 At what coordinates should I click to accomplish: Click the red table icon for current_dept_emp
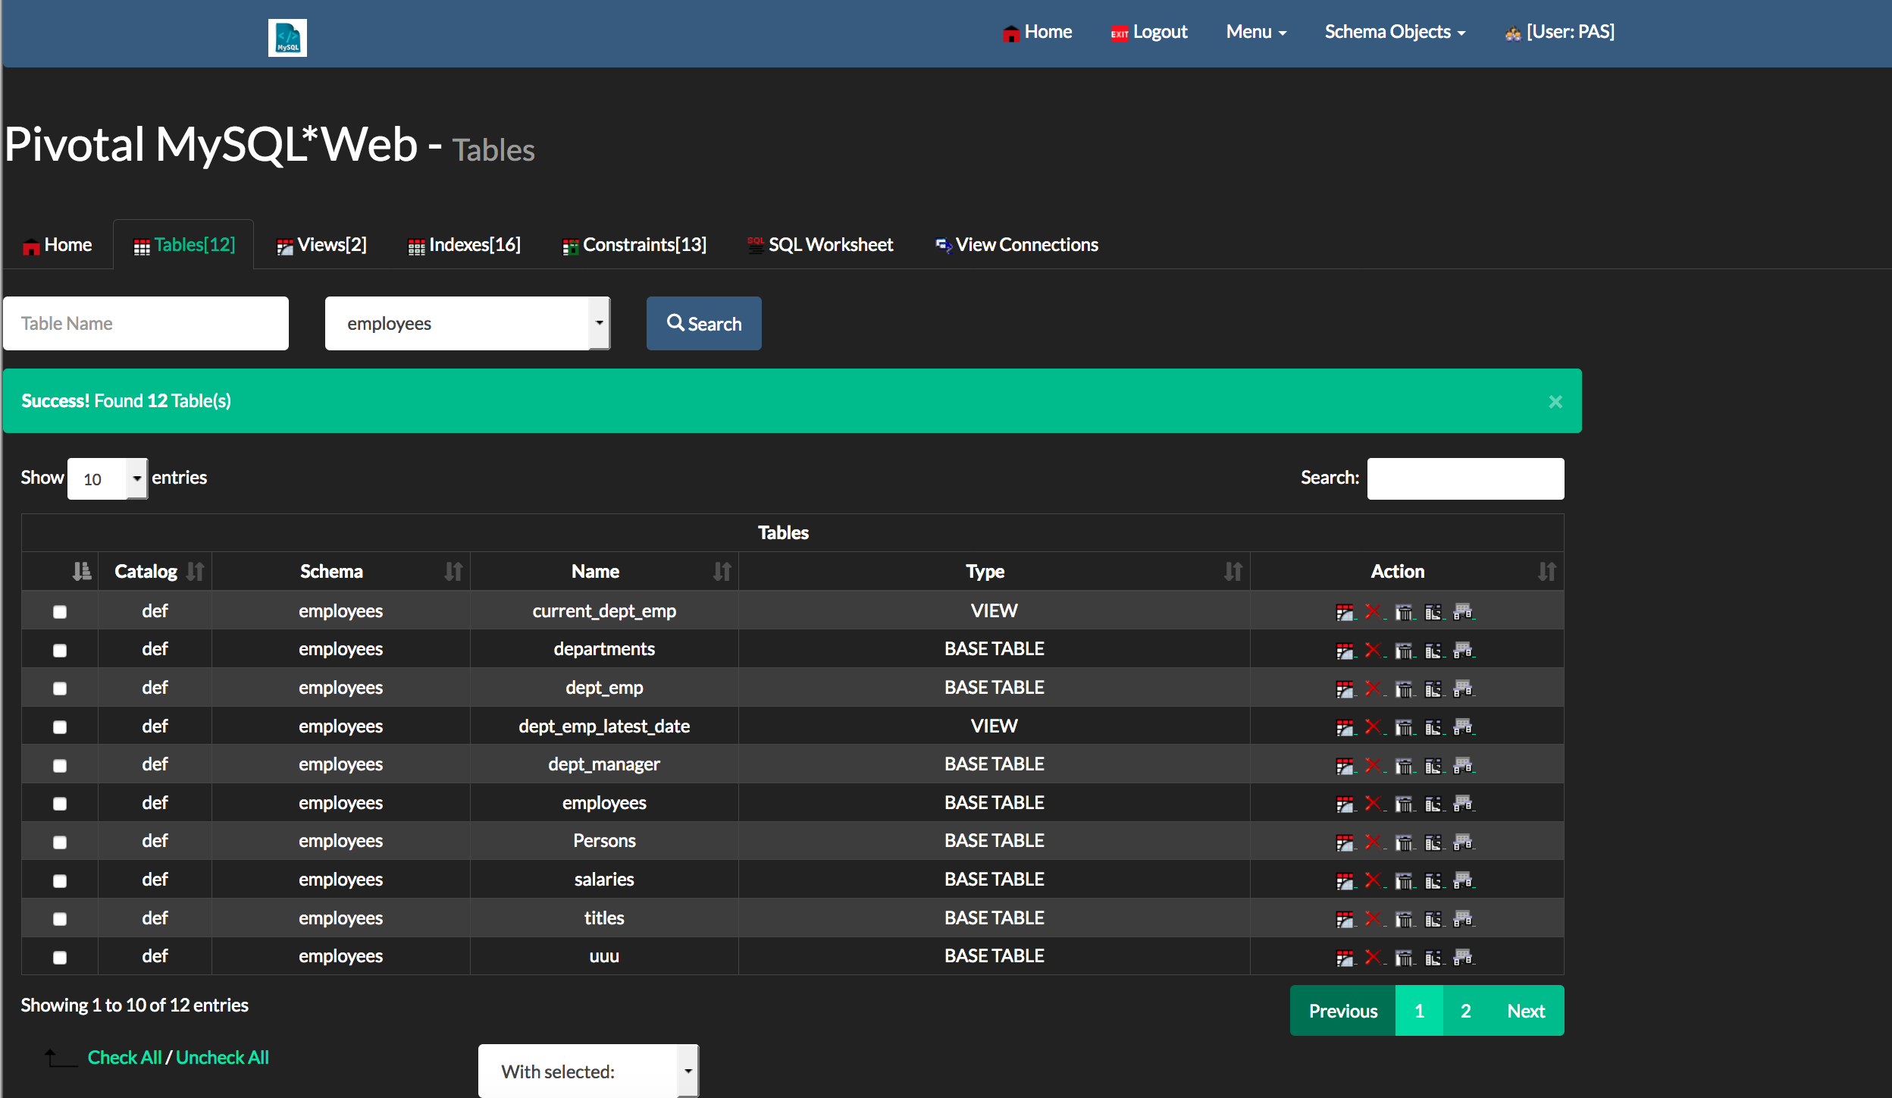[1345, 612]
